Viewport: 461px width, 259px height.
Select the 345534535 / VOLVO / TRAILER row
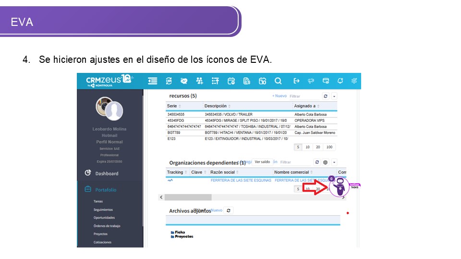251,115
